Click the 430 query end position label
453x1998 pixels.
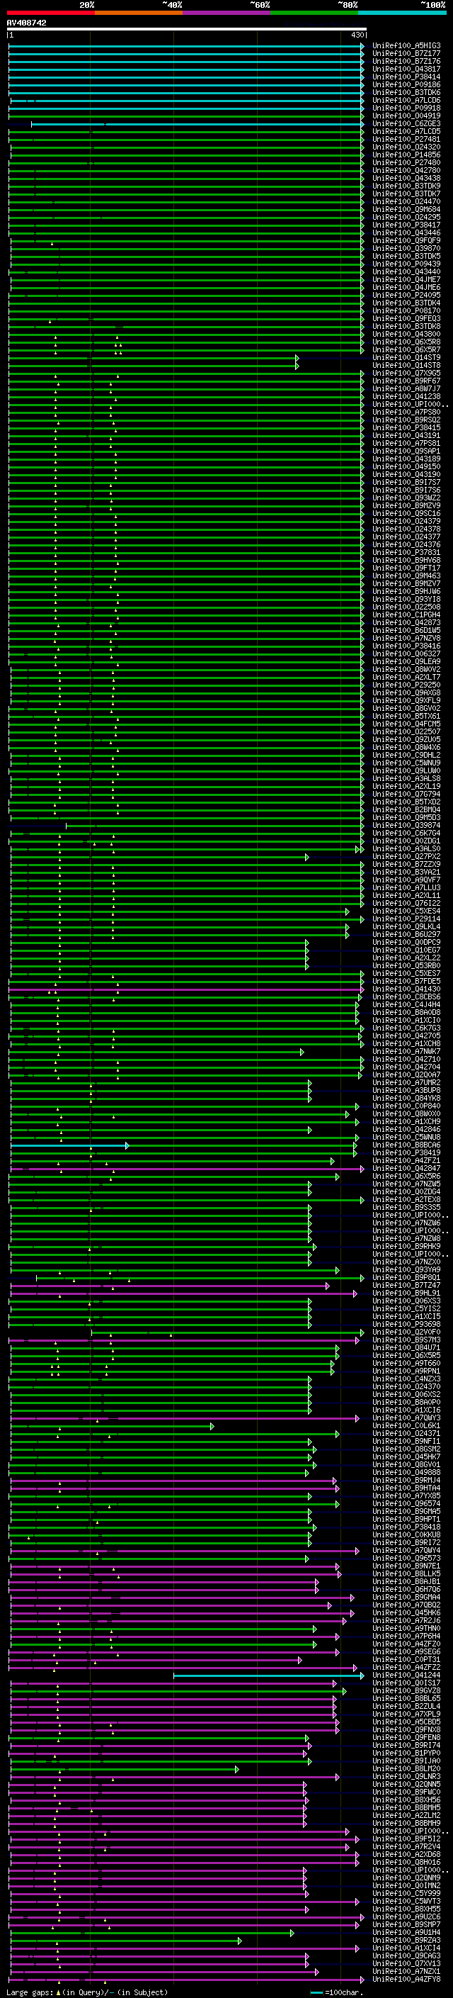(x=357, y=35)
